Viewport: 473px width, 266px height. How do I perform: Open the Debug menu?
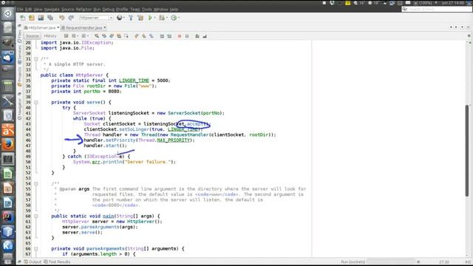pyautogui.click(x=108, y=10)
